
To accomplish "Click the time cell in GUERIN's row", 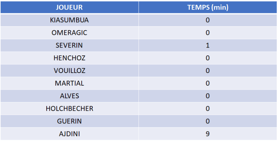I will [208, 121].
